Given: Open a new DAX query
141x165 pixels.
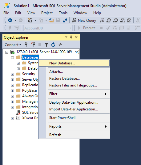Looking at the screenshot, I should click(129, 20).
